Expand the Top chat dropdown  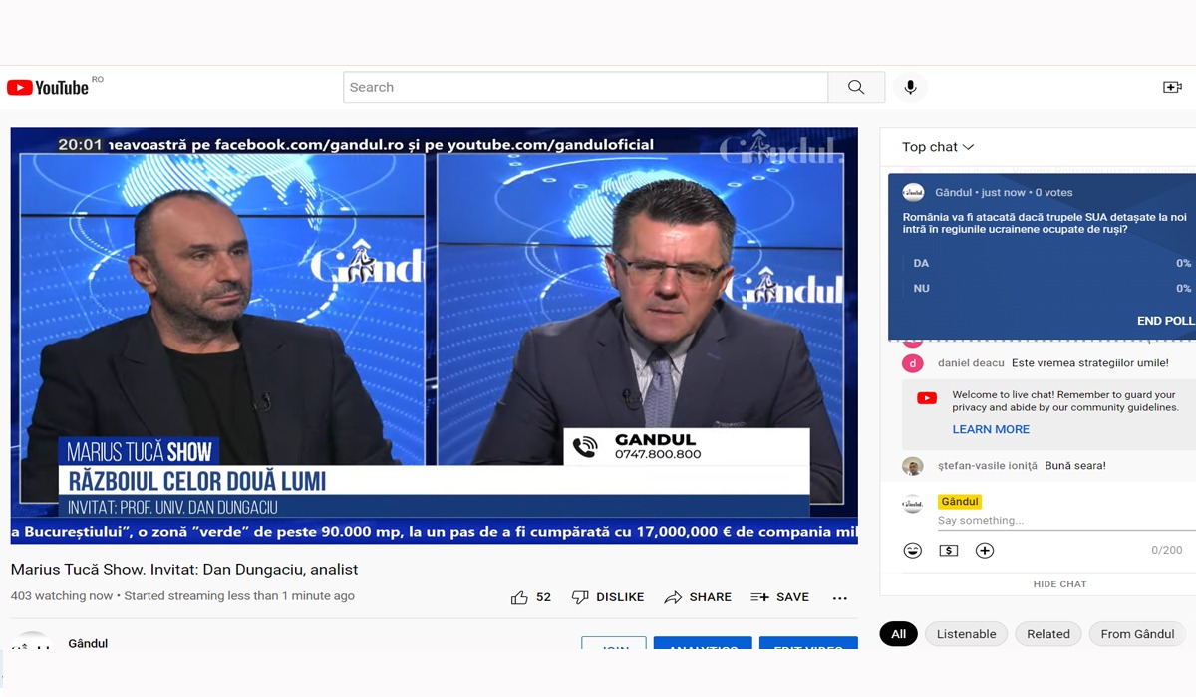938,147
